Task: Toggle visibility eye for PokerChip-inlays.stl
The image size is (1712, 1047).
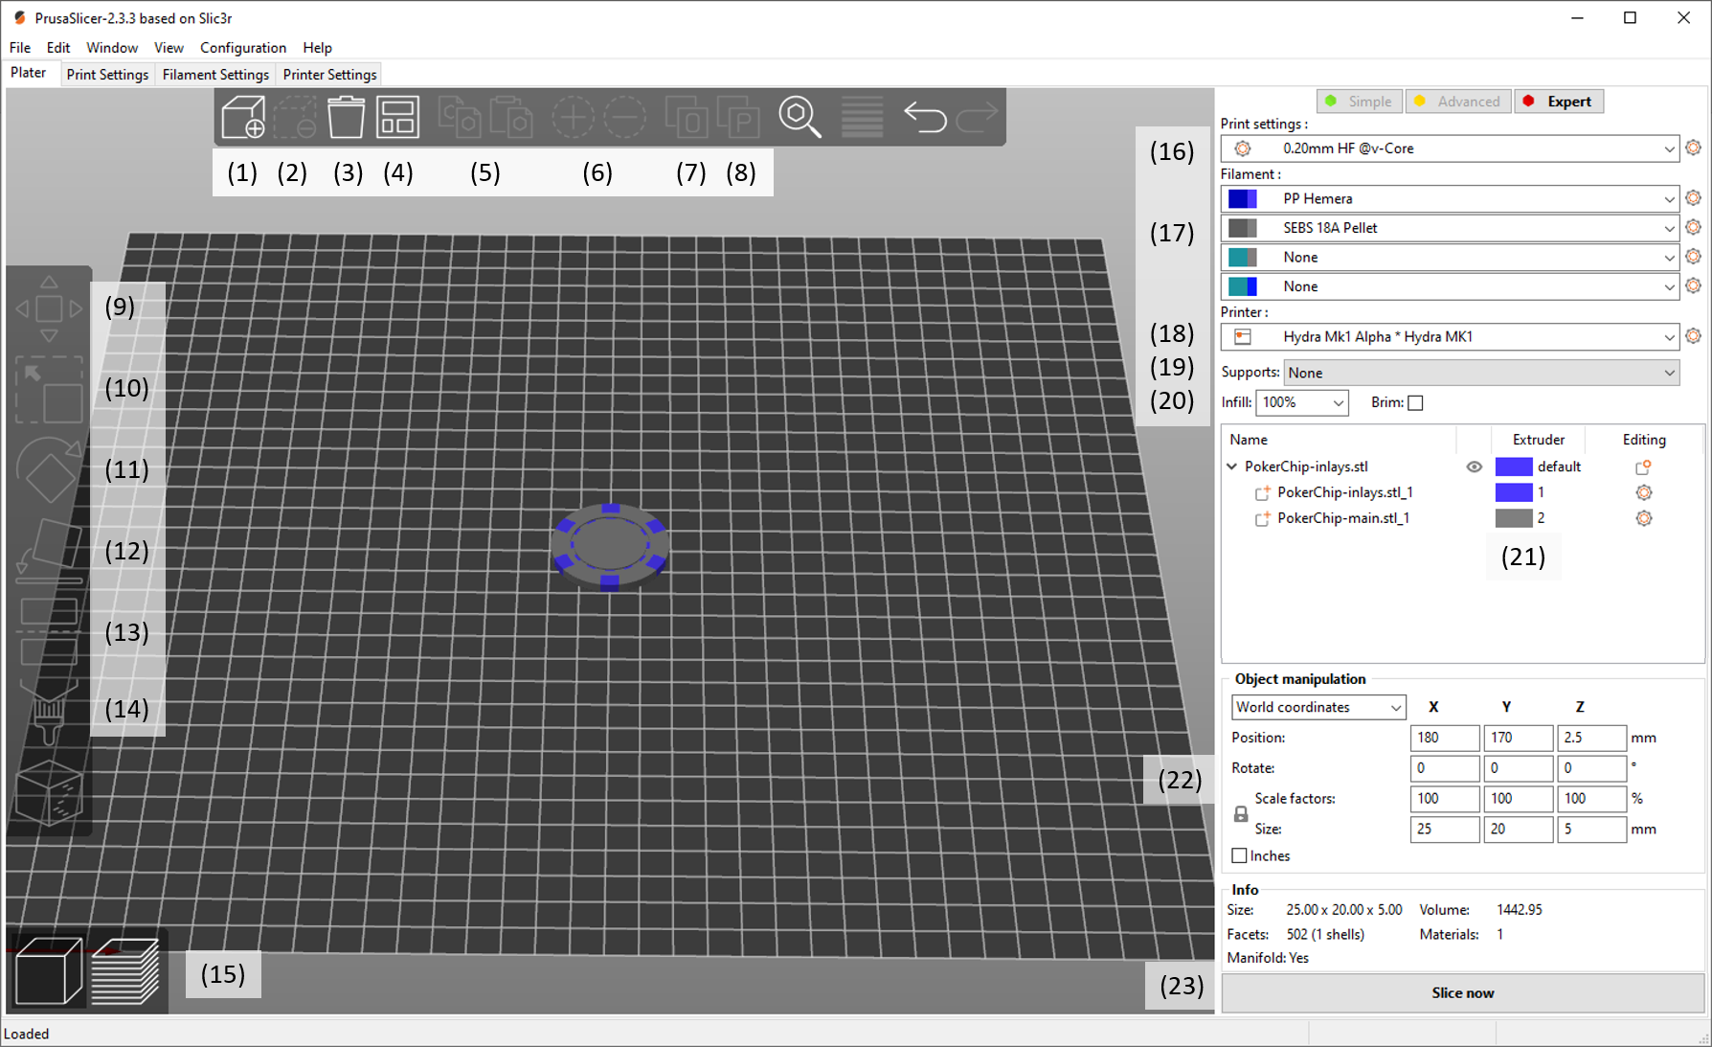Action: pos(1474,467)
